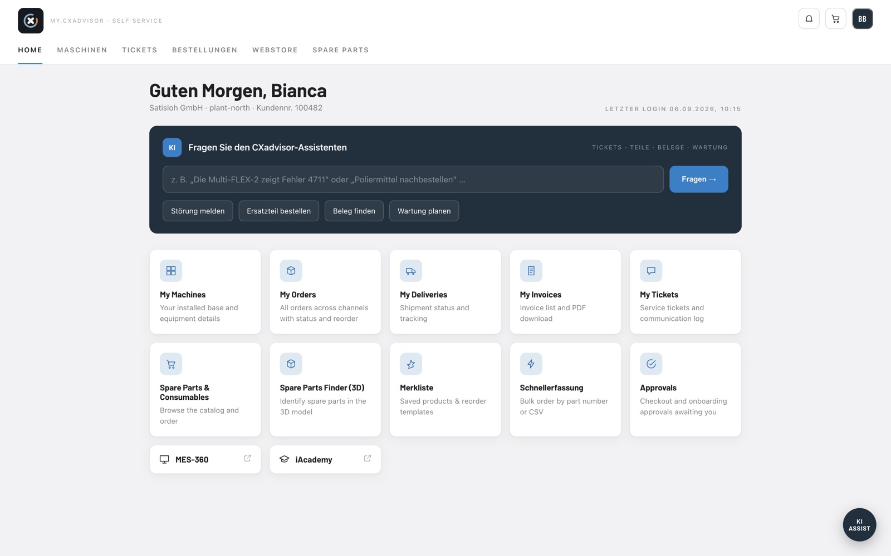The width and height of the screenshot is (891, 556).
Task: Click the assistant heading Fragen Sie den CXadvisor-Assistenten
Action: tap(267, 147)
